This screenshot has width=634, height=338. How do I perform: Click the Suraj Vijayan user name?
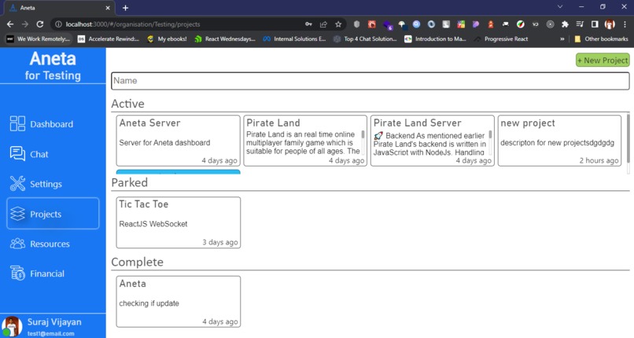[x=54, y=321]
